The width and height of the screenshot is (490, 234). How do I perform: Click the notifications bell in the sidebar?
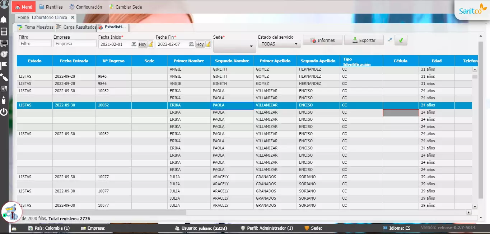[4, 20]
